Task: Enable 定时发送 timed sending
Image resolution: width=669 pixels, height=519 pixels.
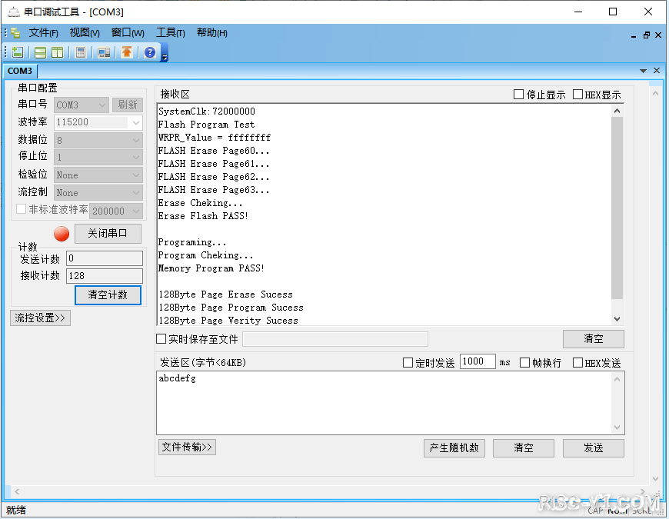Action: (408, 363)
